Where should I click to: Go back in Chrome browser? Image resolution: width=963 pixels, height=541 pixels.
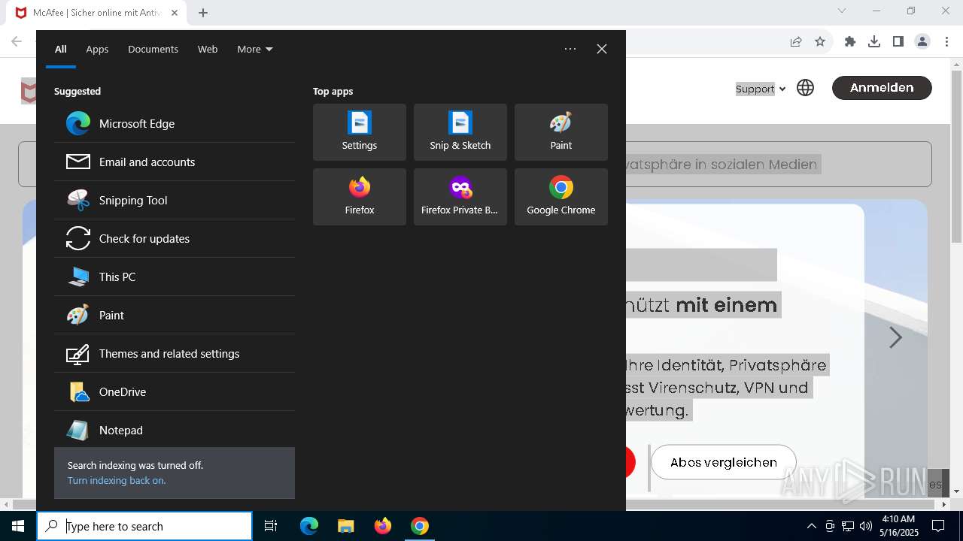click(17, 41)
